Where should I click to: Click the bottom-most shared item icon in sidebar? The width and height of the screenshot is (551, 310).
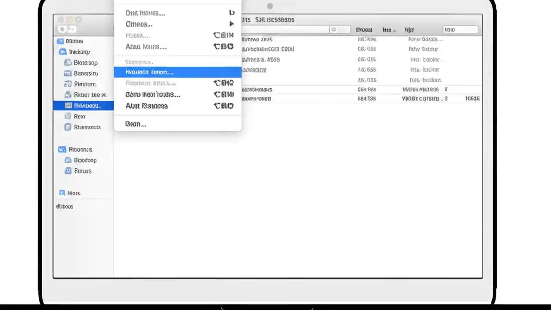pyautogui.click(x=68, y=170)
